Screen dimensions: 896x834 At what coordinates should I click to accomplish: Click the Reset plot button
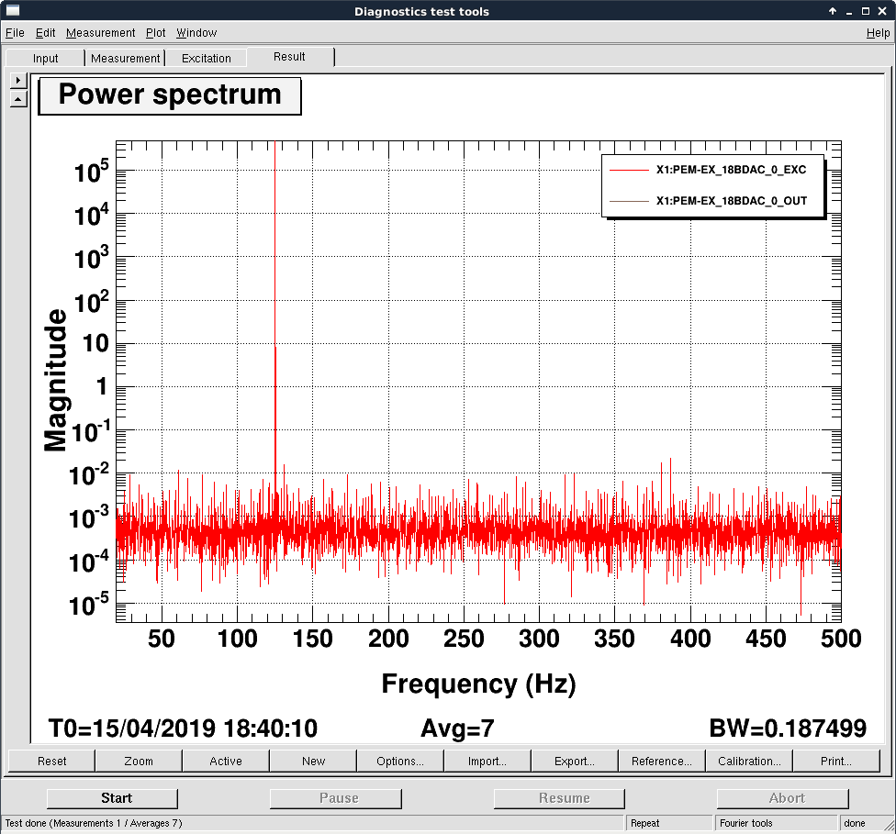pos(52,761)
